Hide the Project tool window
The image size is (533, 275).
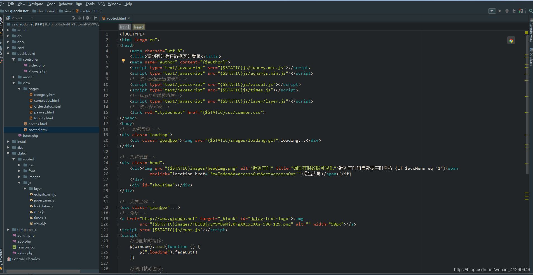click(x=95, y=18)
